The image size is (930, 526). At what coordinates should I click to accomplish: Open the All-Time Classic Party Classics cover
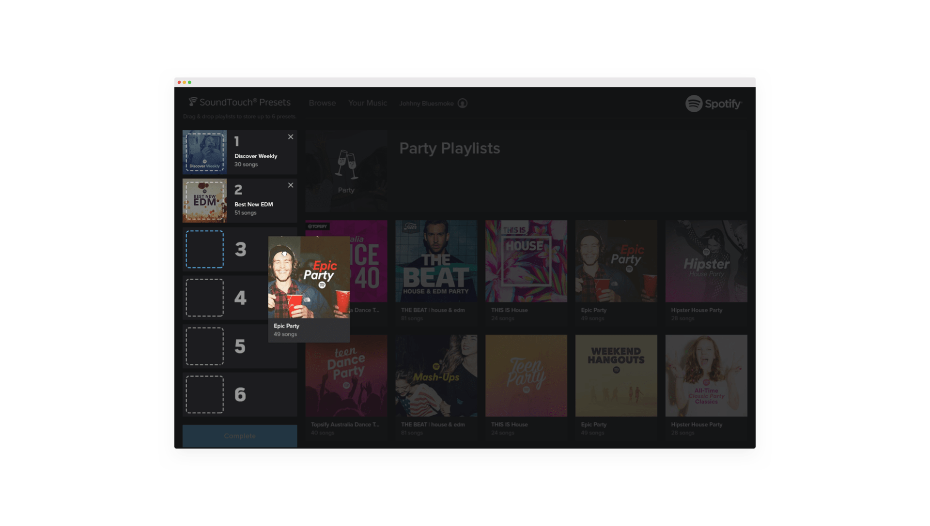(706, 376)
